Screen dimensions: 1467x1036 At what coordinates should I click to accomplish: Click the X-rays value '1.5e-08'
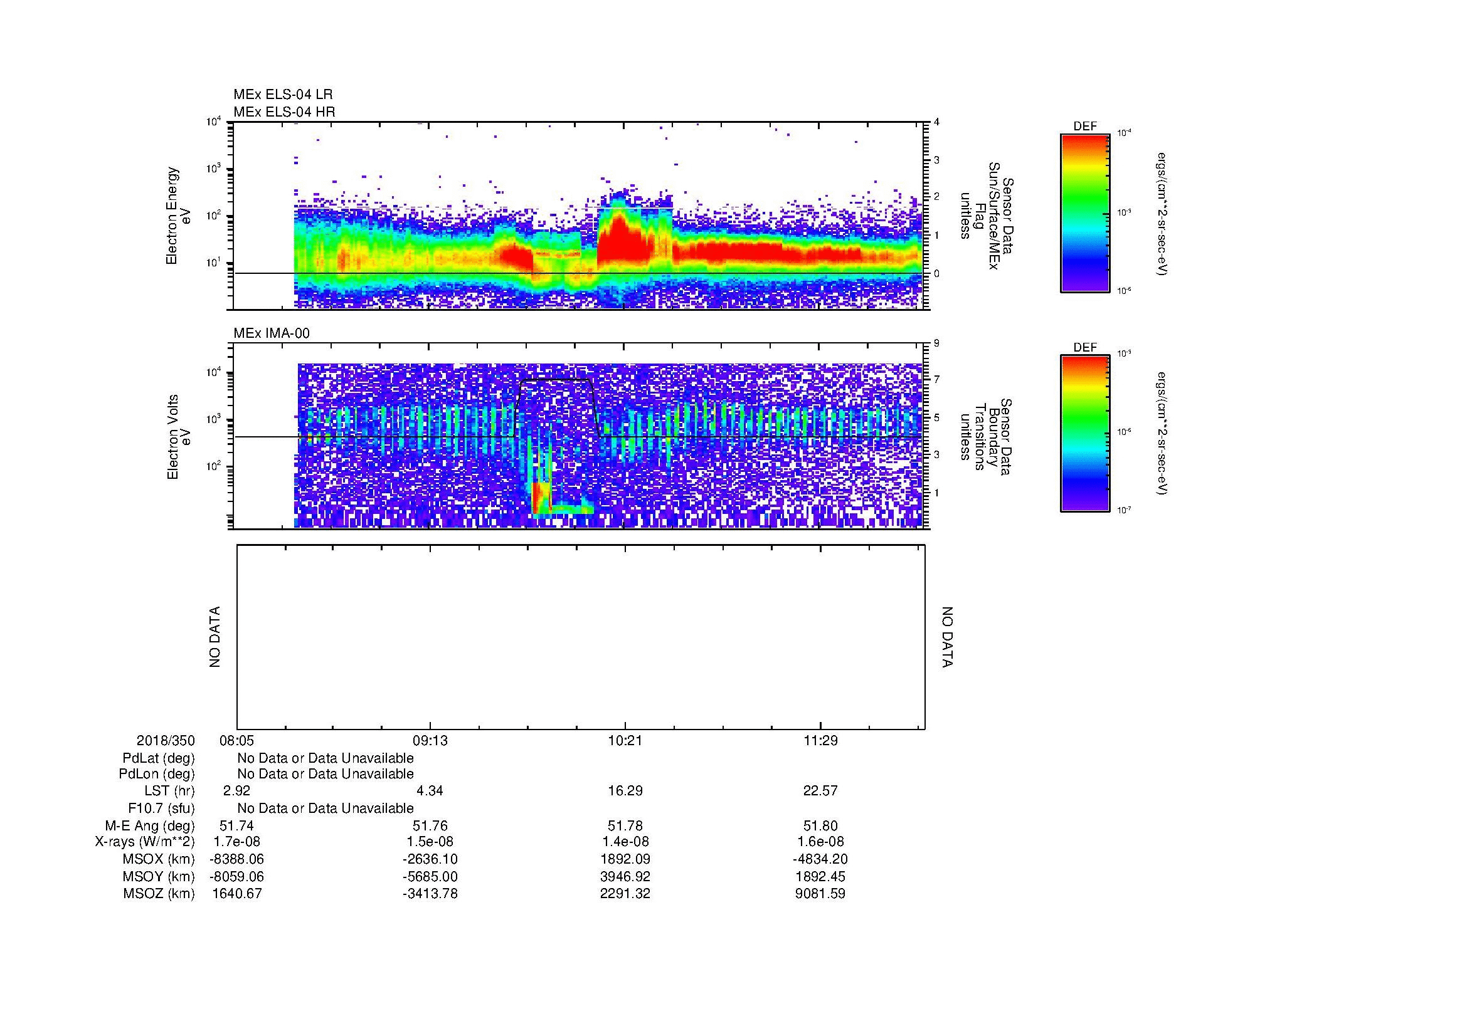[x=430, y=842]
